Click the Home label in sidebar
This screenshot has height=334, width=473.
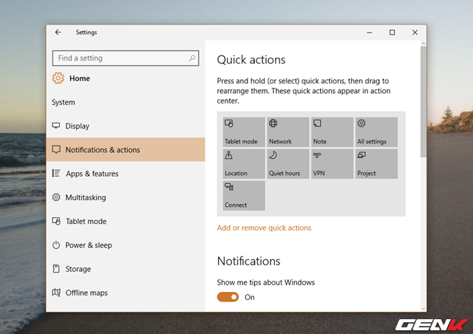[x=80, y=78]
